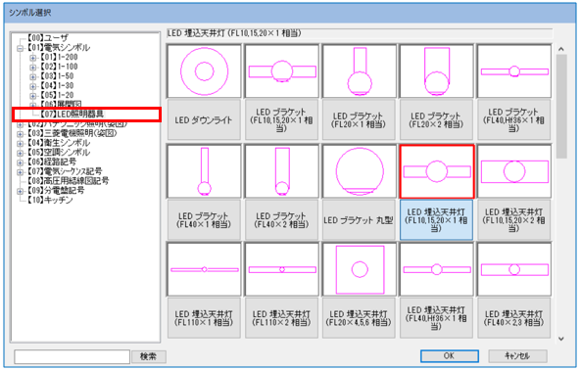Pick LED 埋込天井灯 (FL40×2,3 相当) symbol
This screenshot has height=370, width=580.
tap(514, 269)
